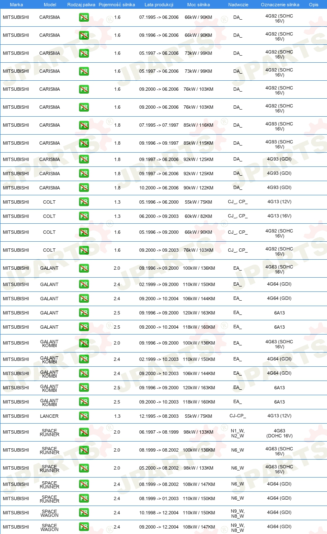Click fuel icon in Space Runner 108kW/147KM row

[x=84, y=484]
